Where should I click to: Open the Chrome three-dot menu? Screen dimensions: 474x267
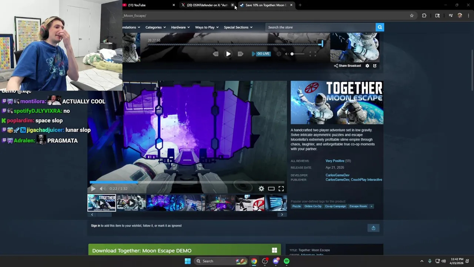tap(469, 16)
